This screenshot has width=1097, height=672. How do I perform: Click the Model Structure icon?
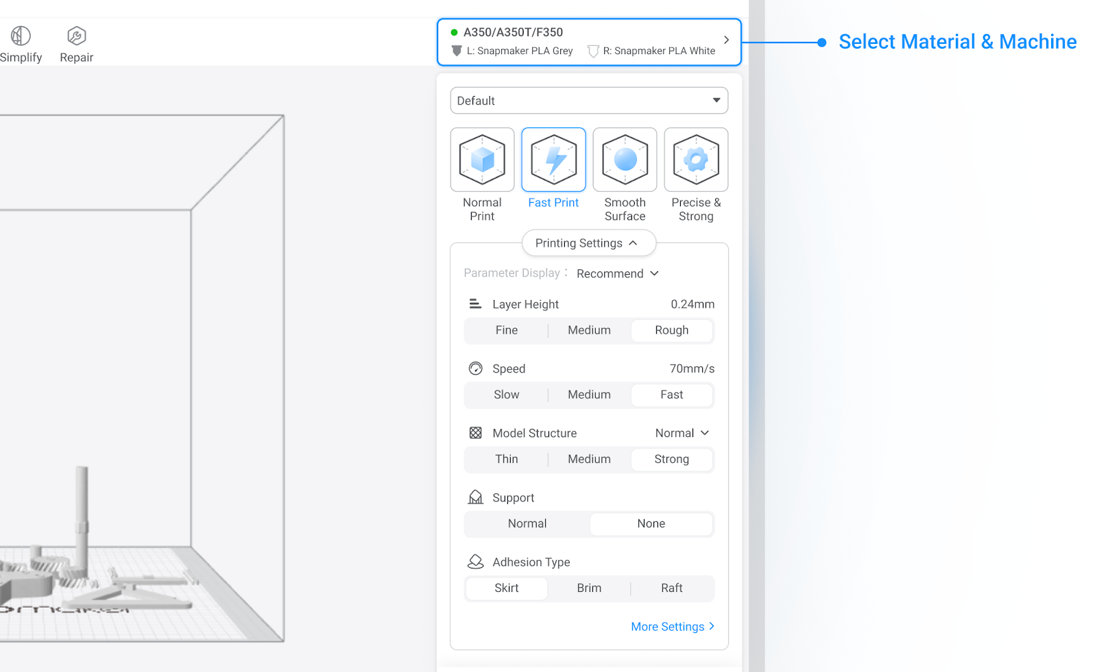click(475, 433)
